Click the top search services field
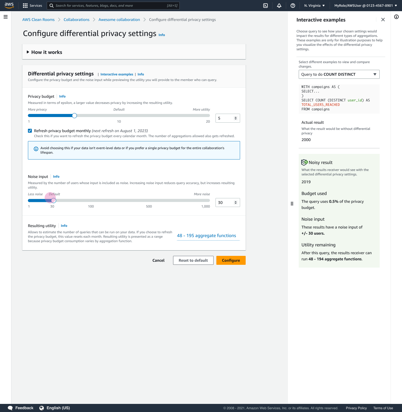Image resolution: width=402 pixels, height=412 pixels. click(113, 6)
